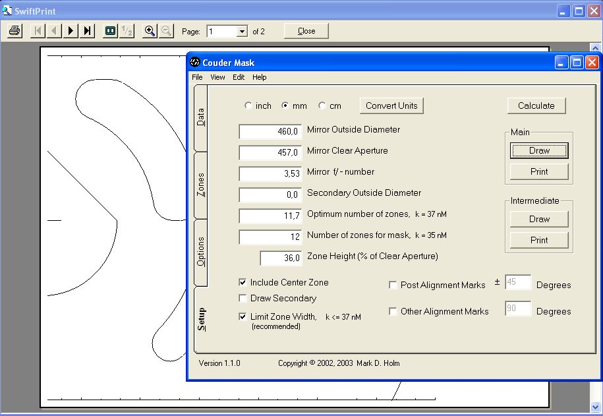Open the File menu
Image resolution: width=603 pixels, height=416 pixels.
point(197,77)
